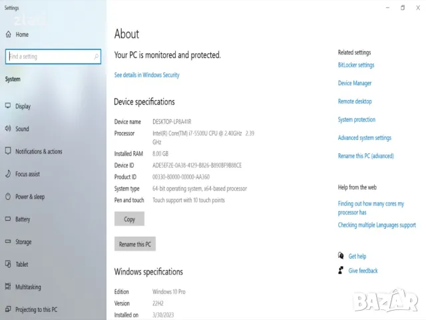
Task: Click the Multitasking icon
Action: click(x=8, y=287)
